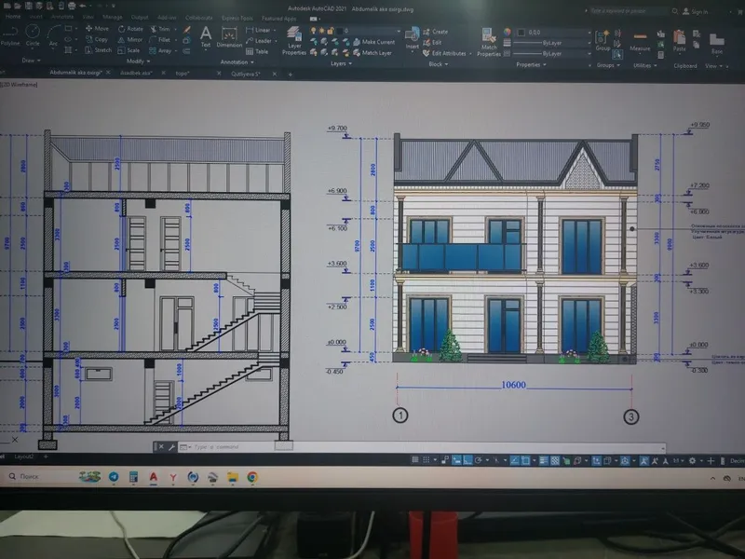Click Create block tool
The height and width of the screenshot is (559, 745).
(x=435, y=32)
